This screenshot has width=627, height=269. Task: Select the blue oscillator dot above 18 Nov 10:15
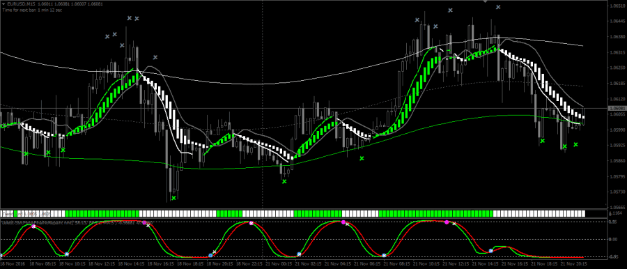tap(66, 254)
